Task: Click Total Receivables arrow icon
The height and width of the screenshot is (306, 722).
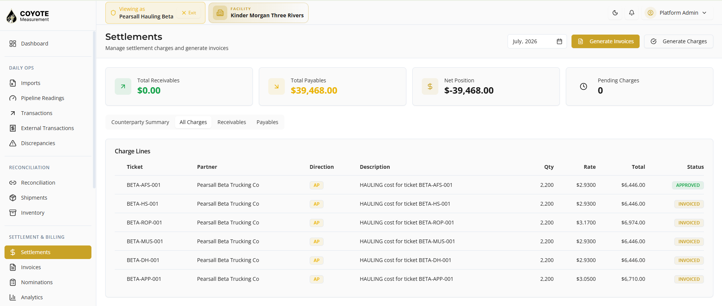Action: pos(123,86)
